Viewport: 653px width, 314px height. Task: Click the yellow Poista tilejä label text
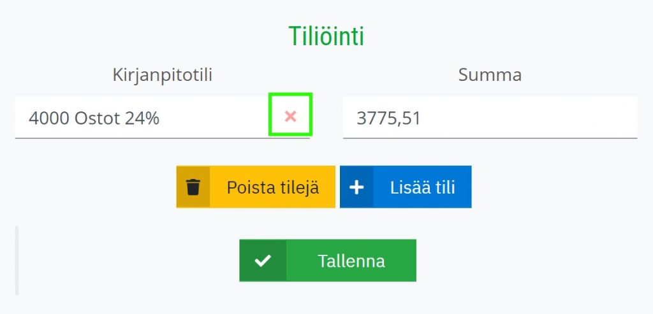pos(273,187)
